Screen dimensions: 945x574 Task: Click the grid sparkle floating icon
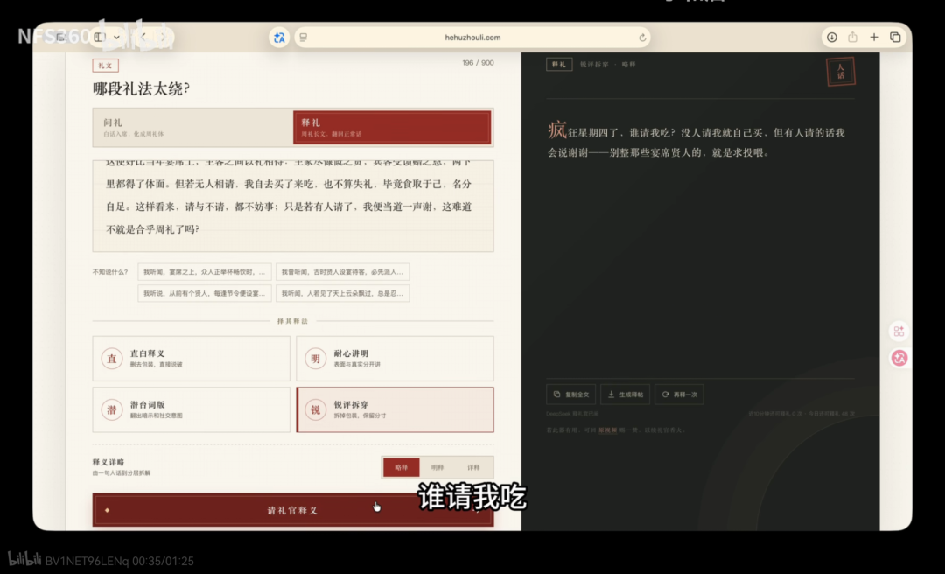[x=899, y=332]
